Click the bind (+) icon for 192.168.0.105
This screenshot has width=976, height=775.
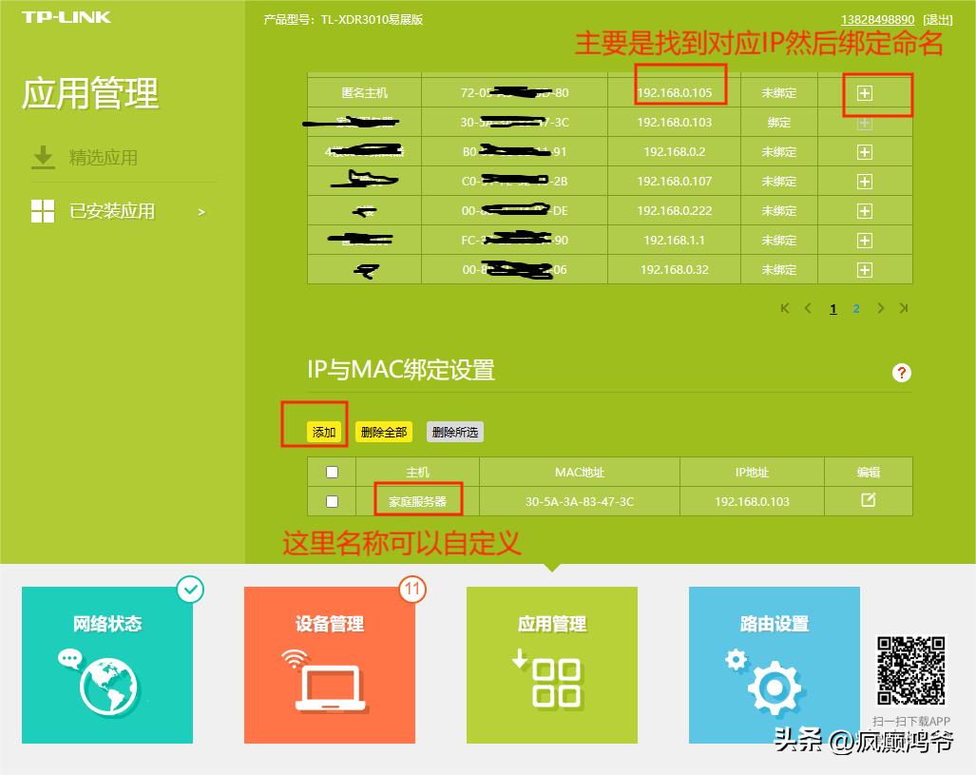point(865,92)
